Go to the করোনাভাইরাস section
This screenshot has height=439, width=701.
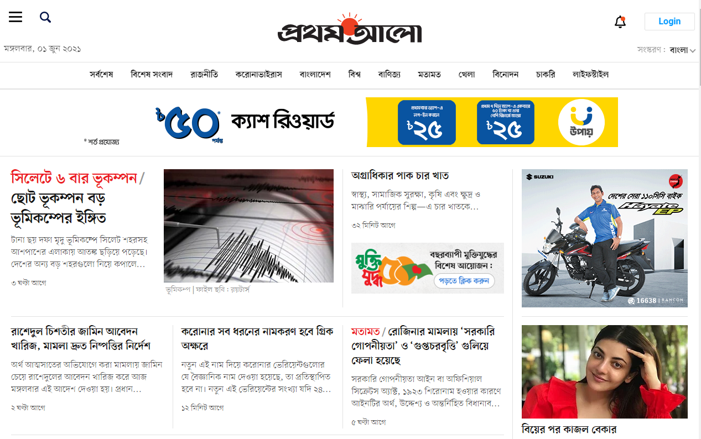click(258, 74)
